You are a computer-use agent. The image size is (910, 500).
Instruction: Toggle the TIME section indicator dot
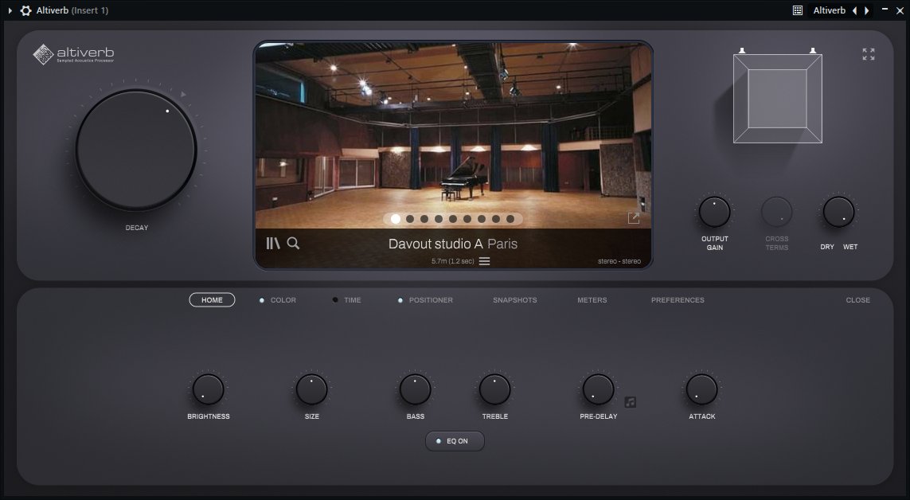[x=335, y=300]
